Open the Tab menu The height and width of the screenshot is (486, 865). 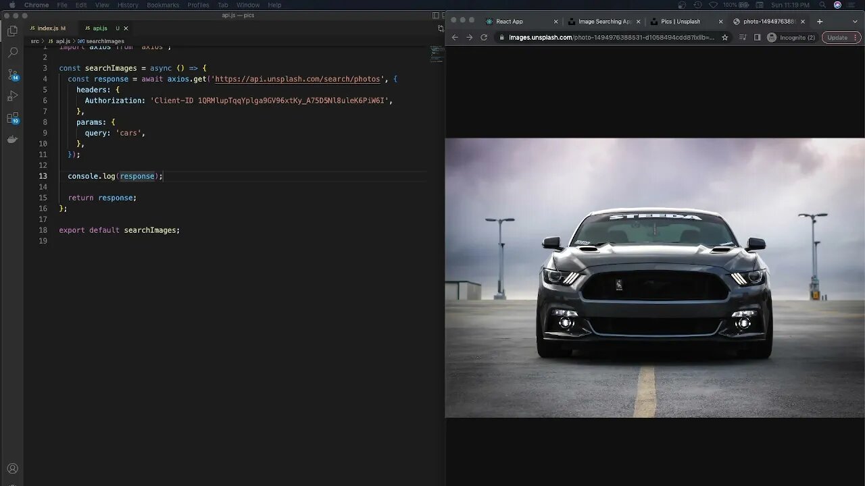222,5
